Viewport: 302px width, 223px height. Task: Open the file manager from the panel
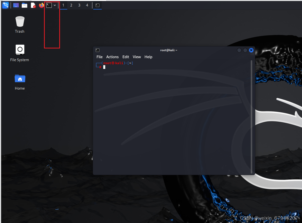[x=24, y=5]
